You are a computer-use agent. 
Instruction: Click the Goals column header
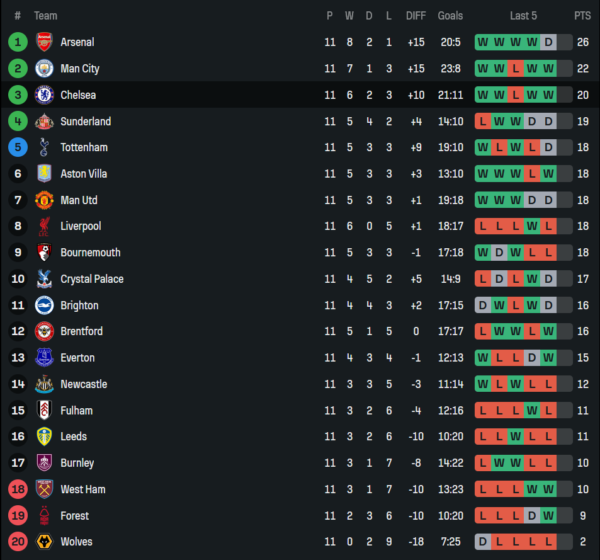click(x=450, y=16)
